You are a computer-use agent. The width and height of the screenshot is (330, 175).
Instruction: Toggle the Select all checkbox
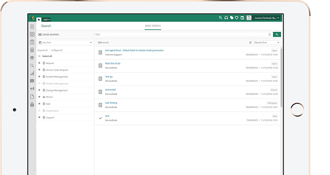(x=39, y=56)
